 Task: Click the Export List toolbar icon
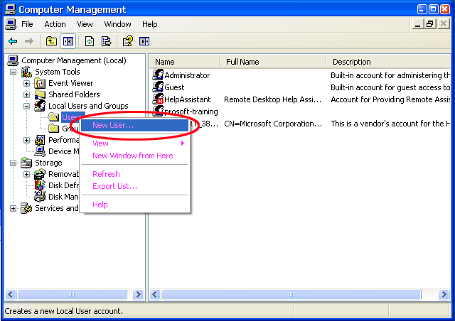(x=106, y=41)
